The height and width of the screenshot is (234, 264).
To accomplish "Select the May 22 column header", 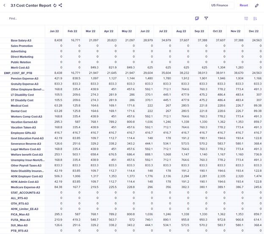I will click(x=127, y=31).
